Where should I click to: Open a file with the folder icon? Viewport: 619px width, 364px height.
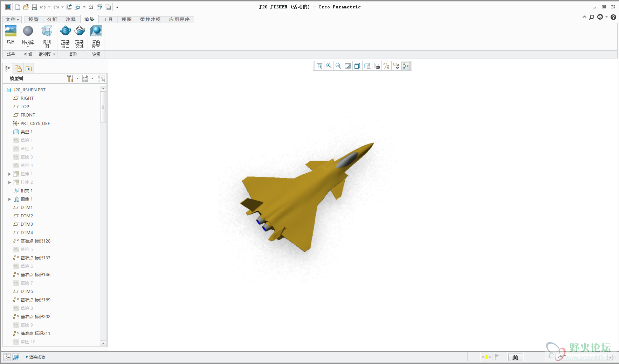point(26,7)
